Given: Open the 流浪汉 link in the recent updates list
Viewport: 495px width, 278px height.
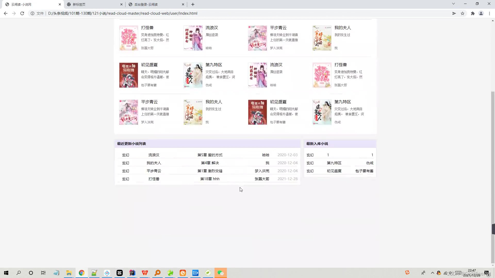Looking at the screenshot, I should point(154,155).
